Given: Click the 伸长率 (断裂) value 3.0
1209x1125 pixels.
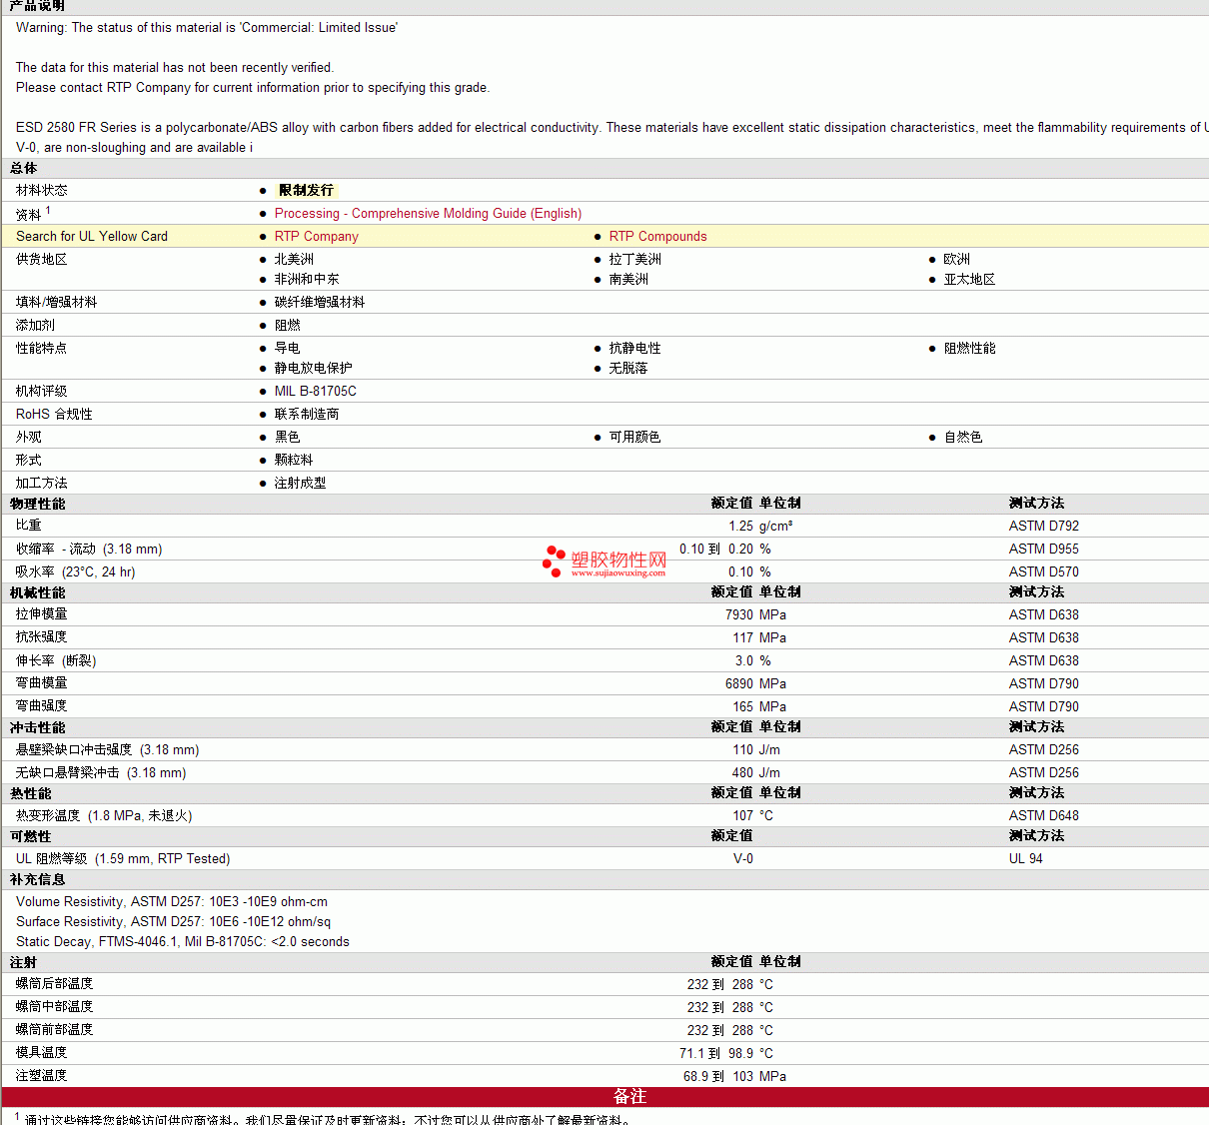Looking at the screenshot, I should [744, 660].
